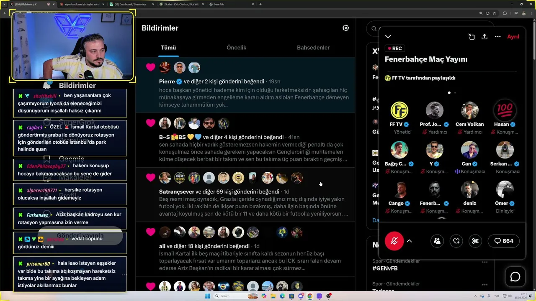The width and height of the screenshot is (536, 301).
Task: Switch to the Tümü notifications tab
Action: pos(168,48)
